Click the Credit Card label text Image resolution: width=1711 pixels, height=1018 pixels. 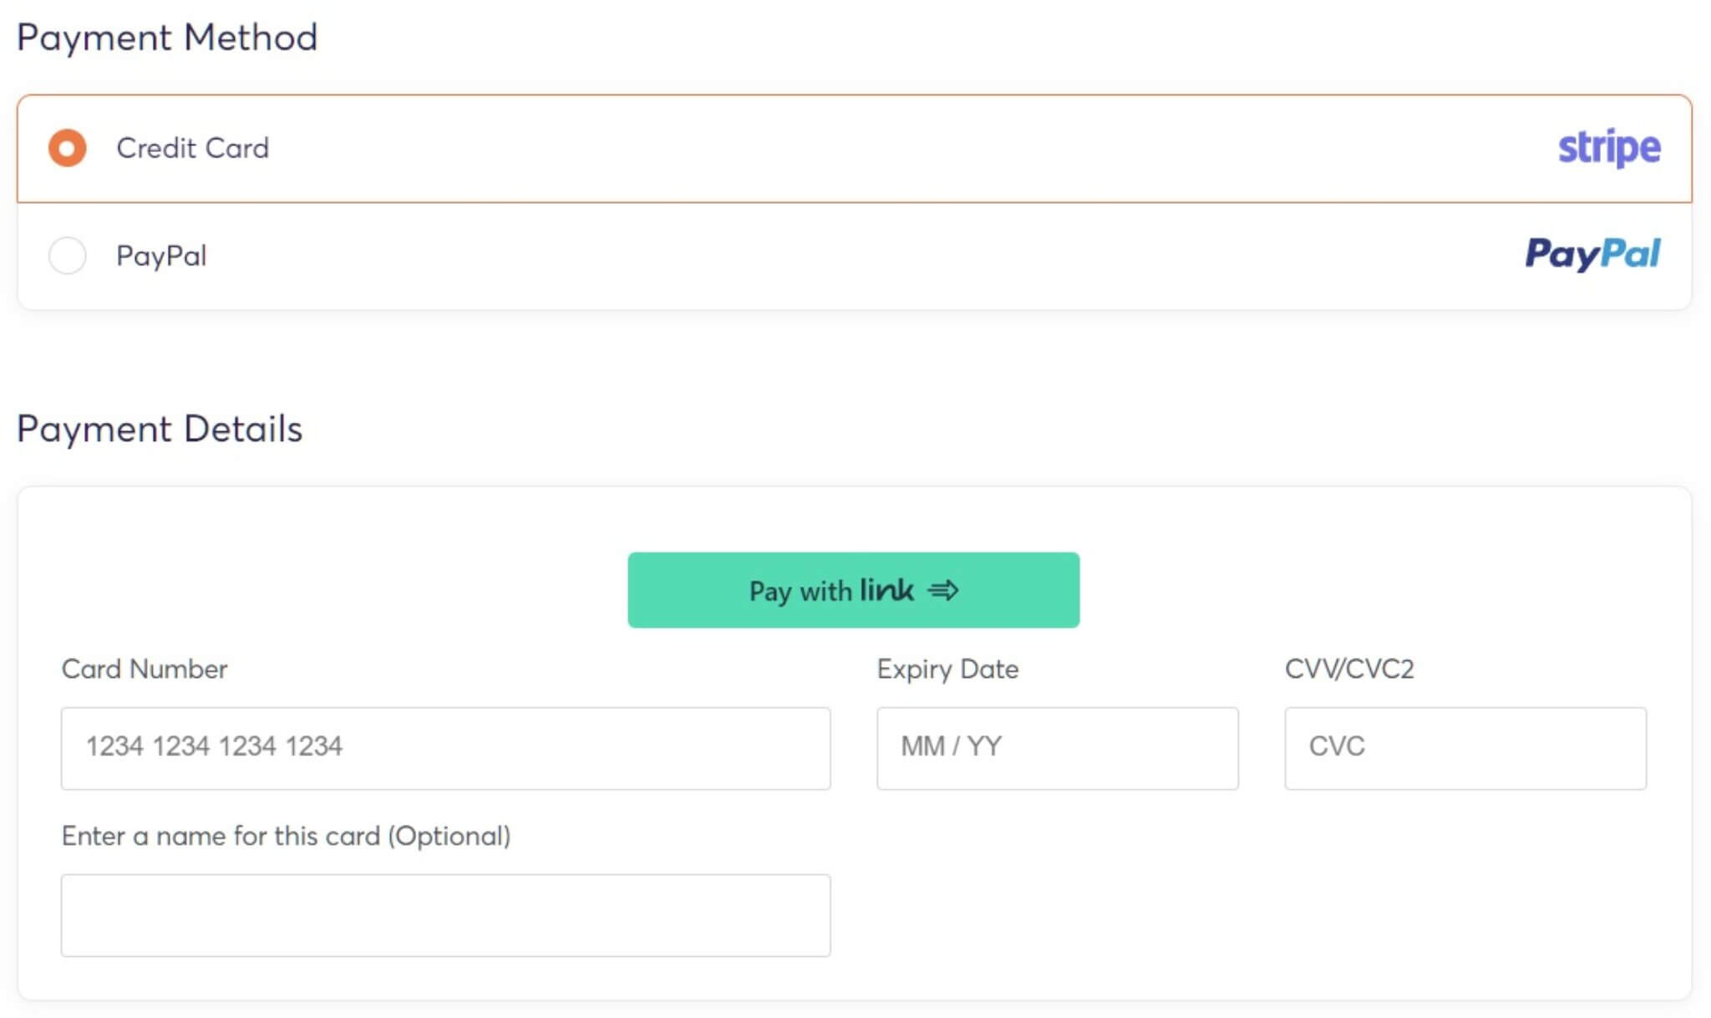(193, 148)
